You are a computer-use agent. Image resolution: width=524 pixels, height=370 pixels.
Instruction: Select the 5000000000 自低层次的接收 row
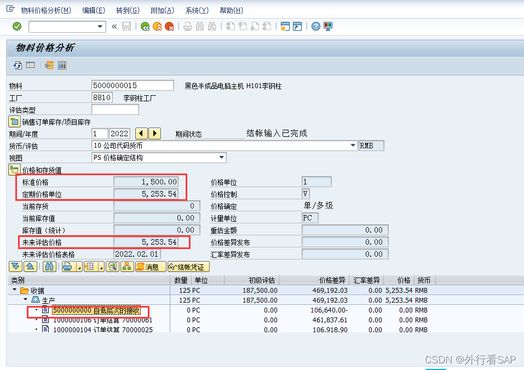pos(96,310)
